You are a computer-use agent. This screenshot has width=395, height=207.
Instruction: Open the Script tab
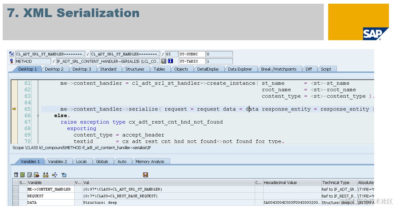click(326, 69)
